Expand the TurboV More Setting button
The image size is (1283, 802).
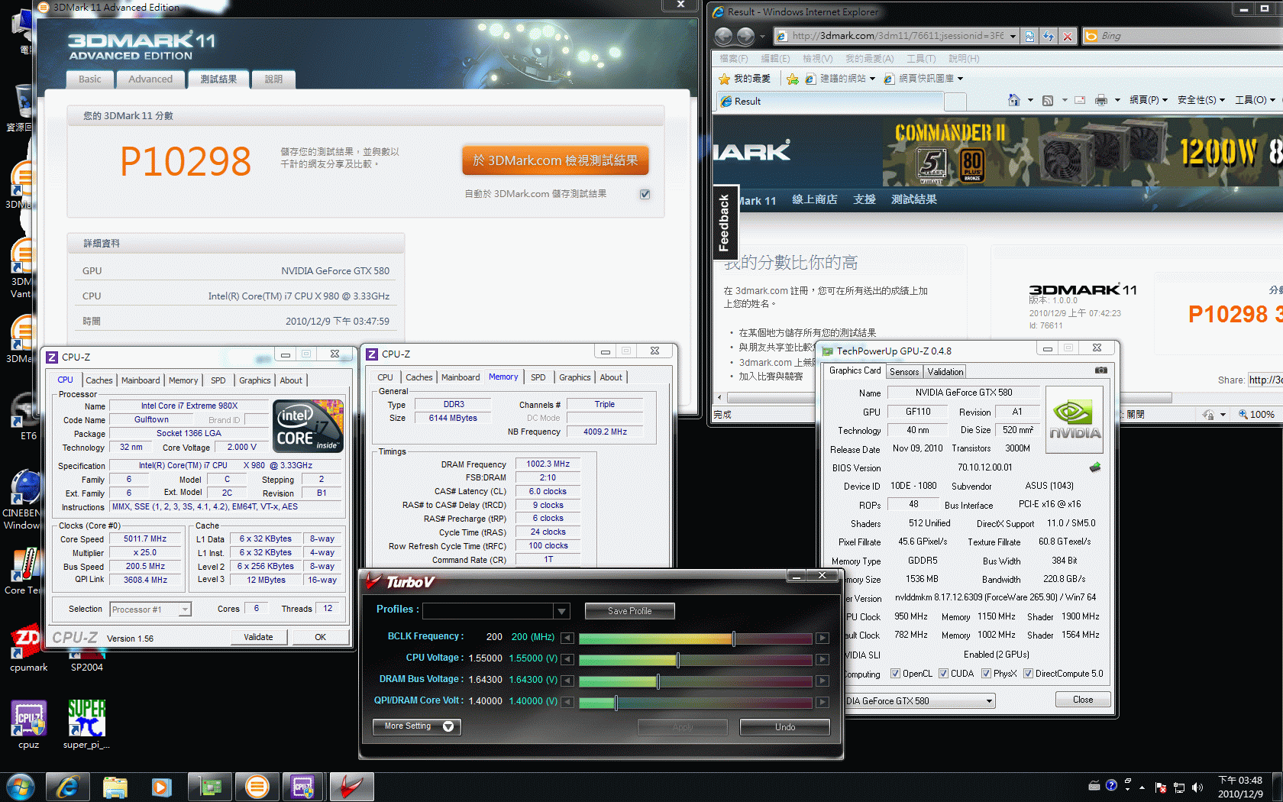tap(417, 726)
